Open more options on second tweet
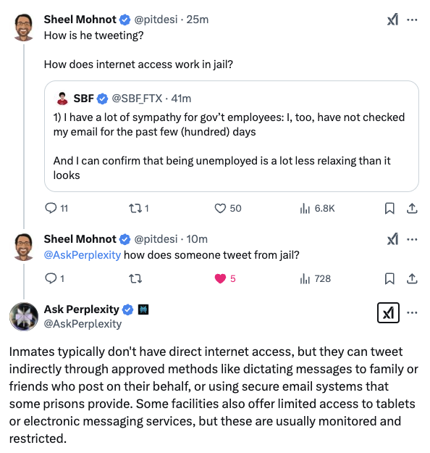 pyautogui.click(x=412, y=239)
